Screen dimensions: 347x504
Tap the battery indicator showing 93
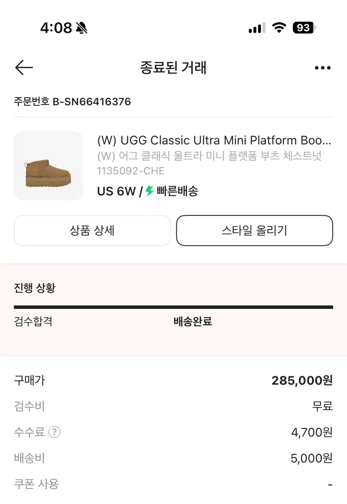(305, 28)
